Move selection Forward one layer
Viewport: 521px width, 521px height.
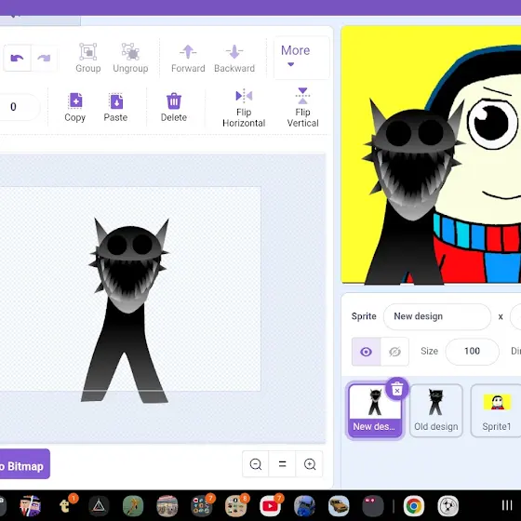[188, 58]
